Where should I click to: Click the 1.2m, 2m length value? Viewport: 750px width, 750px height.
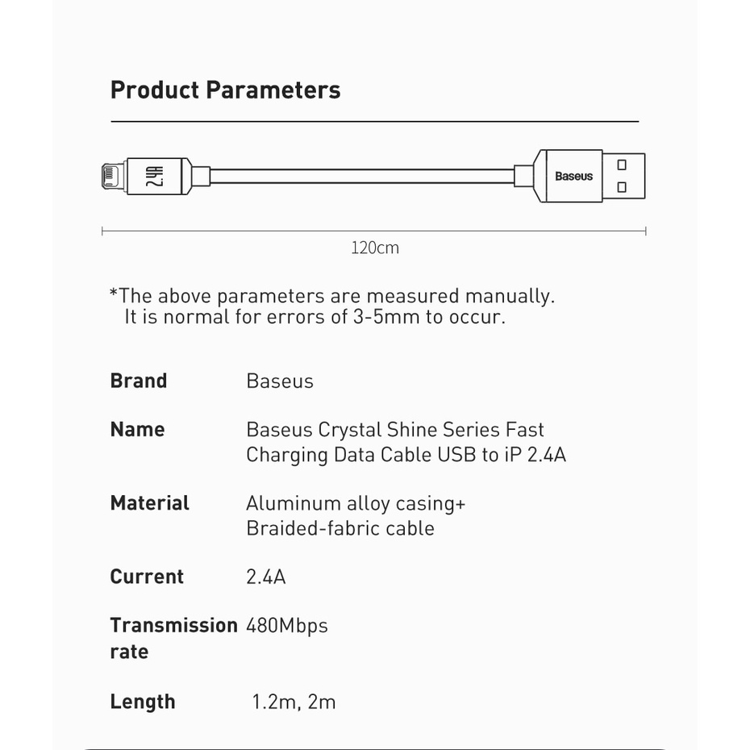[294, 702]
